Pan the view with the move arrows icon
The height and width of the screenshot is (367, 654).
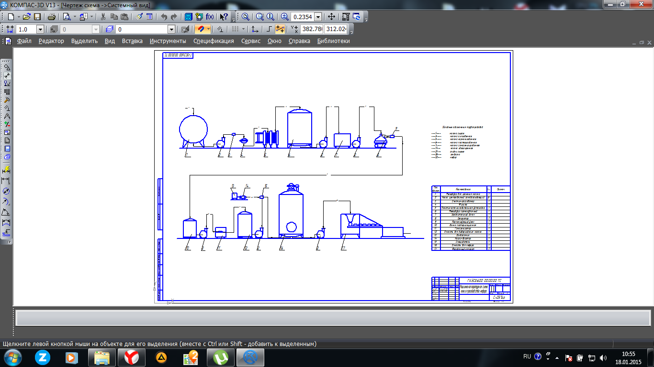point(331,17)
